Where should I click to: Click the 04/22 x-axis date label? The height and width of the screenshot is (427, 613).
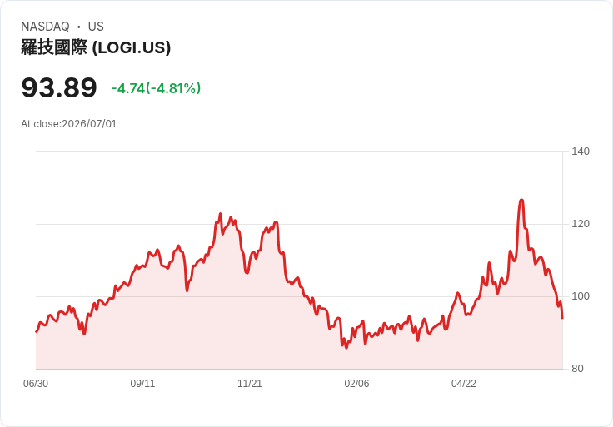(464, 384)
